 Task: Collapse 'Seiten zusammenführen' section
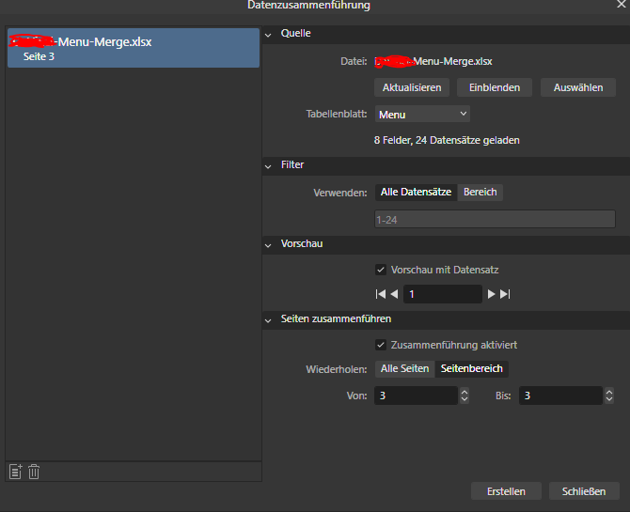(268, 319)
